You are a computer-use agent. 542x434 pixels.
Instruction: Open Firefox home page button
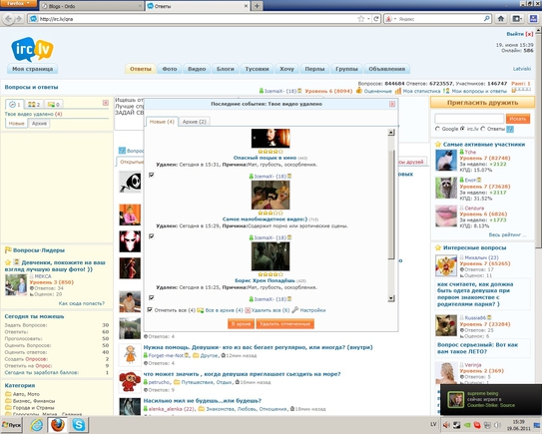(x=501, y=19)
